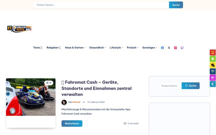Viewport: 216px width, 135px height.
Task: Expand the Tests menu
Action: [37, 48]
